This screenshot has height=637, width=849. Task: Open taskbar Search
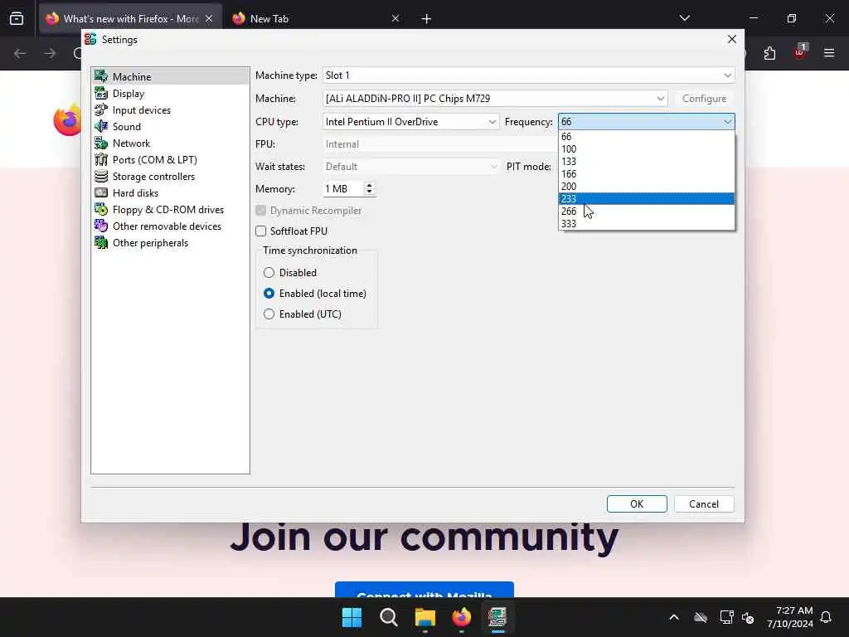[x=389, y=617]
